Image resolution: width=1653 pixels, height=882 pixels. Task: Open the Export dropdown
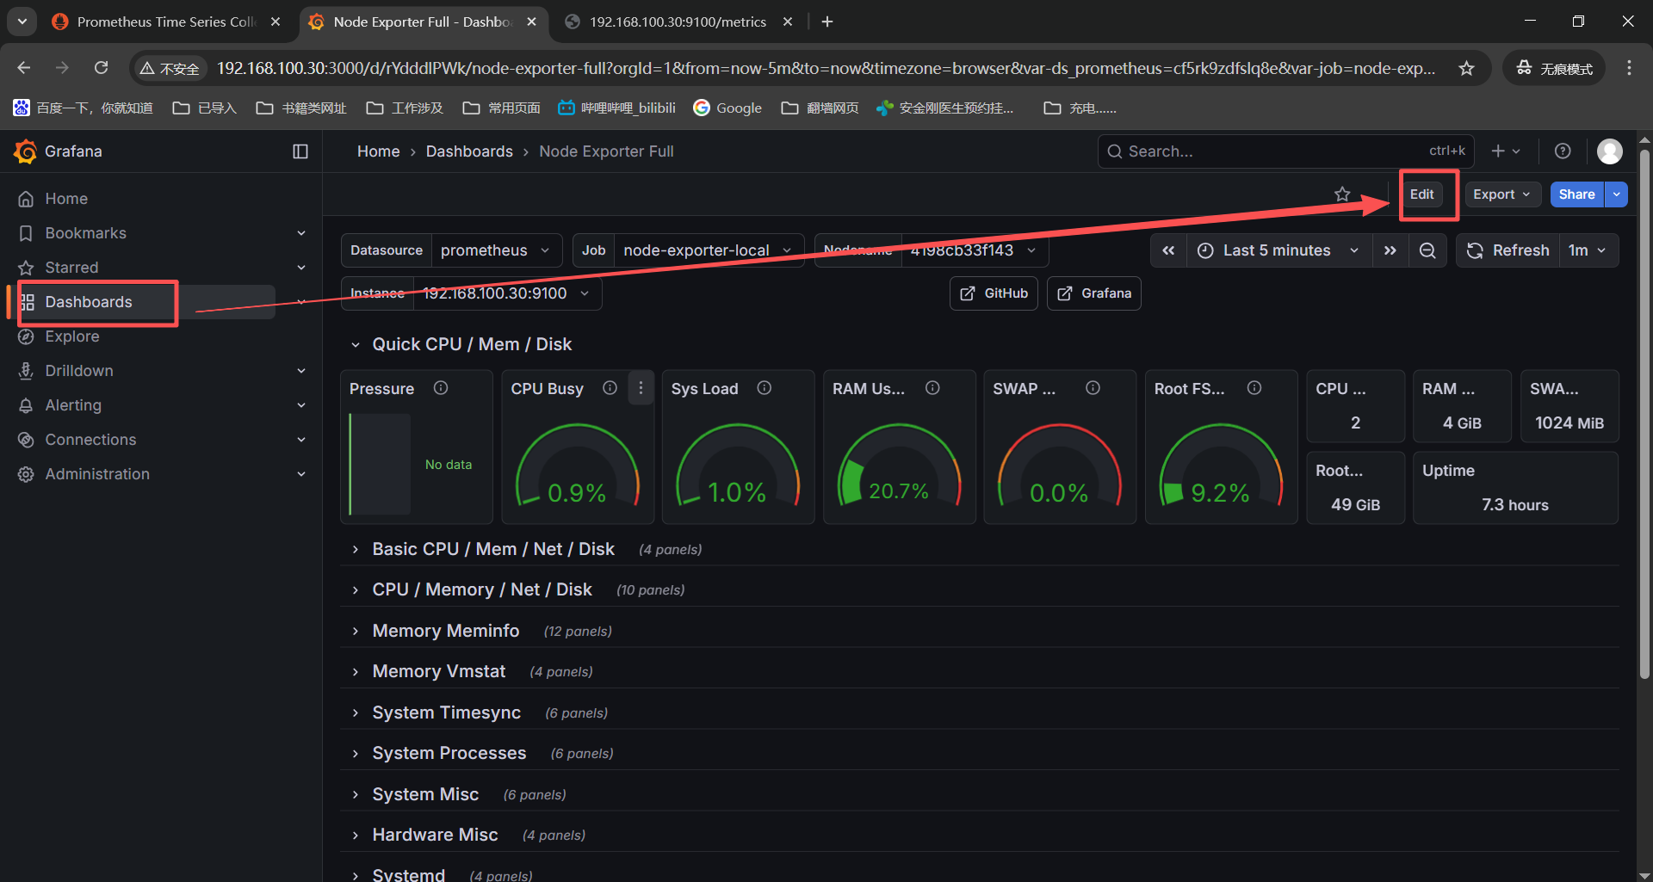coord(1502,194)
